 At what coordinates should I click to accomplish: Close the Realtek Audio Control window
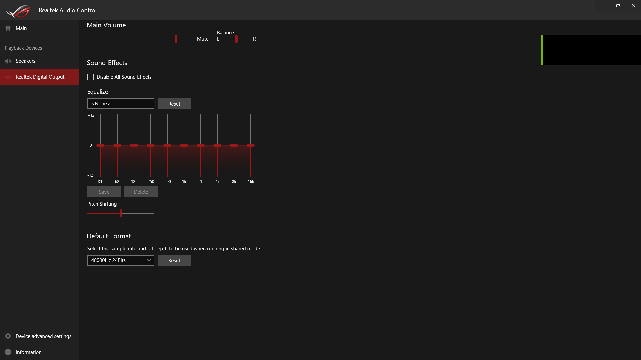coord(633,5)
